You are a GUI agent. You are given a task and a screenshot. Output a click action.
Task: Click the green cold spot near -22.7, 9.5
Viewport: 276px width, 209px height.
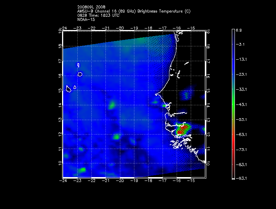tap(82, 170)
